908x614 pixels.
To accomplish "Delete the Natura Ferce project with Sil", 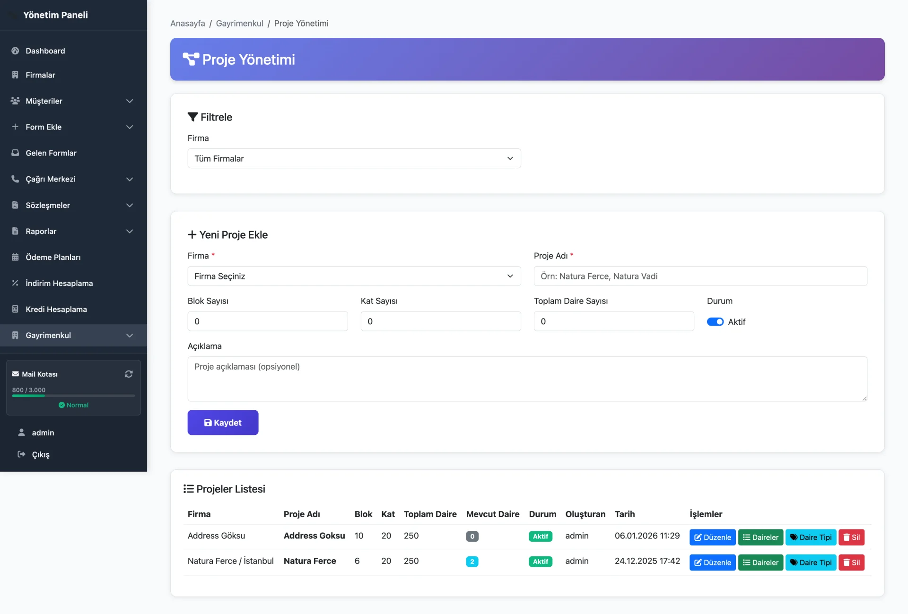I will point(851,562).
